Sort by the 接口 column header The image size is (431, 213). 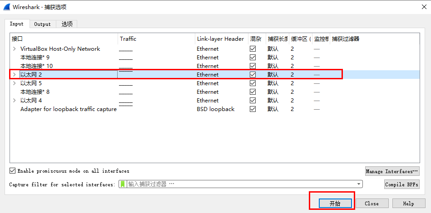click(64, 39)
